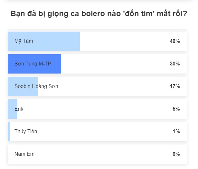The height and width of the screenshot is (169, 198).
Task: Select Thủy Tiên as your answer
Action: coord(26,132)
